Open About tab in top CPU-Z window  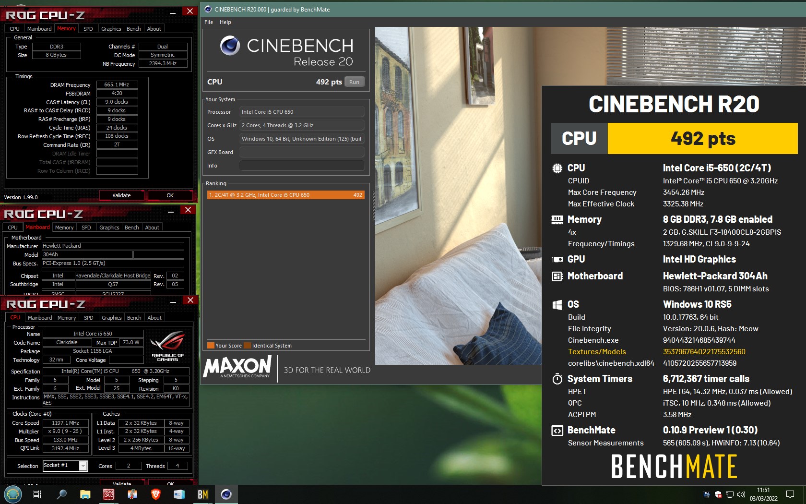154,29
